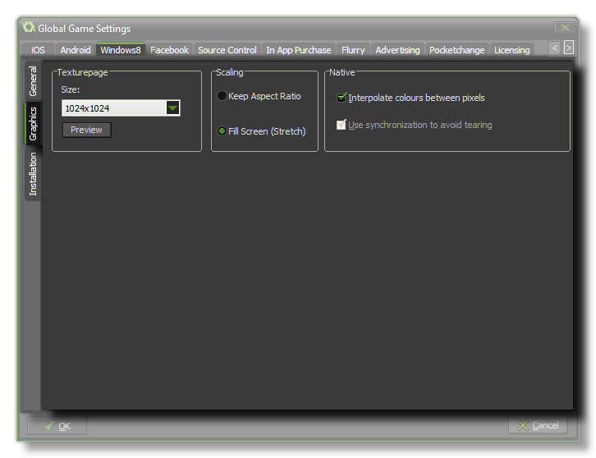596x458 pixels.
Task: Switch to Source Control tab
Action: click(227, 50)
